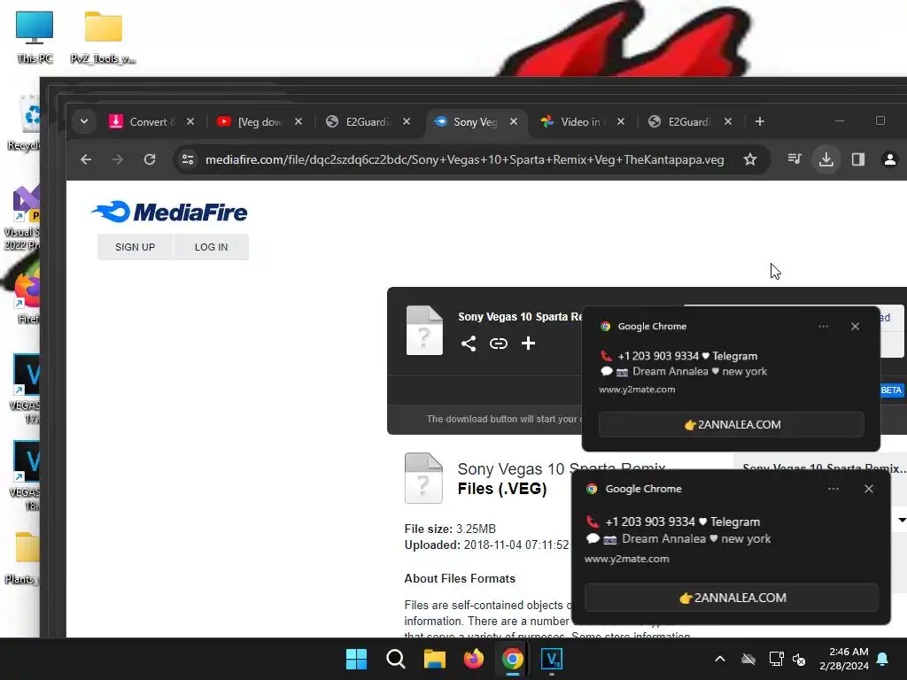Screen dimensions: 907x680
Task: Open site information icon in address bar
Action: [x=188, y=159]
